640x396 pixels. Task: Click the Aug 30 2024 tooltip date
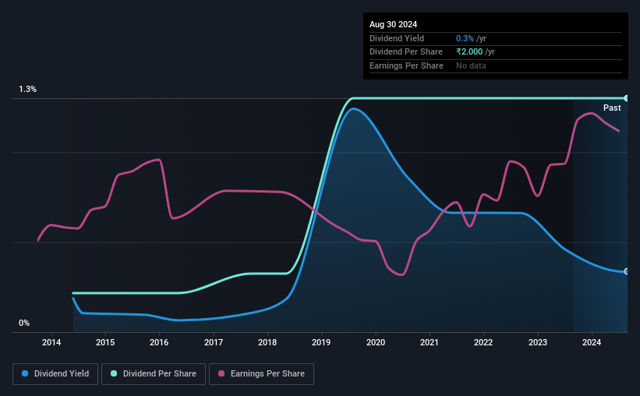393,24
